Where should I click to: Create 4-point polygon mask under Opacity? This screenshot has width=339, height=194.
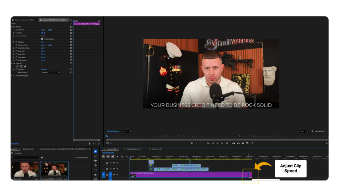[x=21, y=66]
